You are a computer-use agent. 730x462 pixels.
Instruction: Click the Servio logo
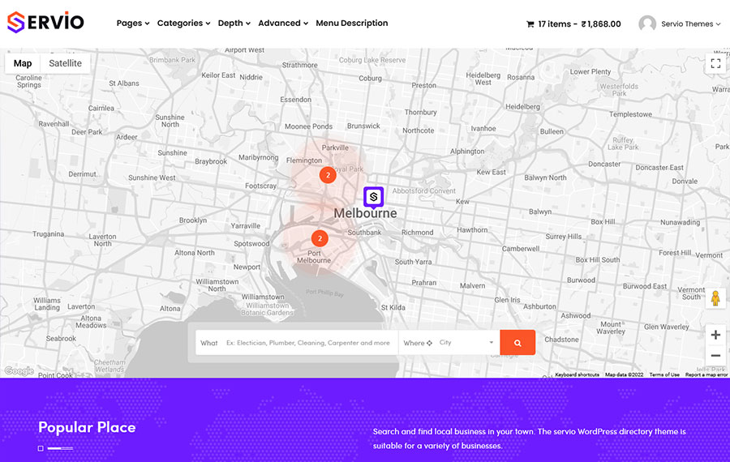click(x=45, y=22)
